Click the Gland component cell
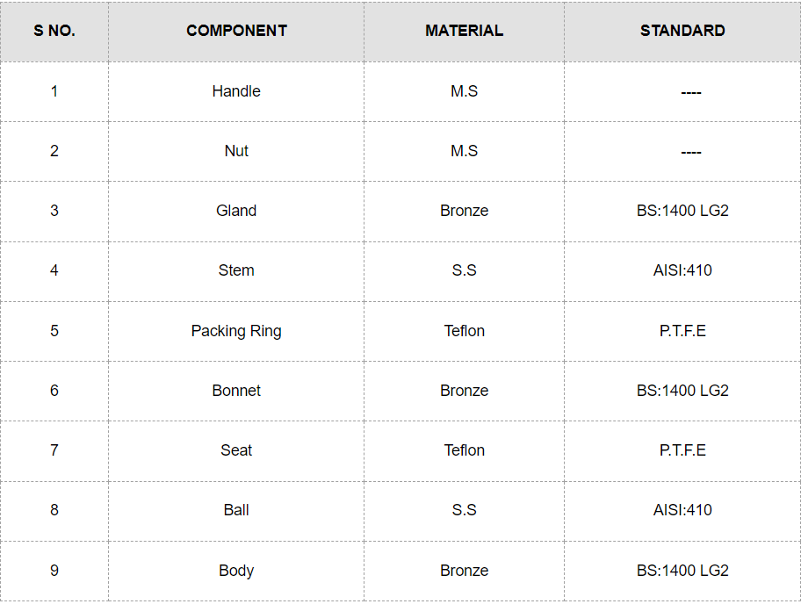This screenshot has height=604, width=801. 236,211
